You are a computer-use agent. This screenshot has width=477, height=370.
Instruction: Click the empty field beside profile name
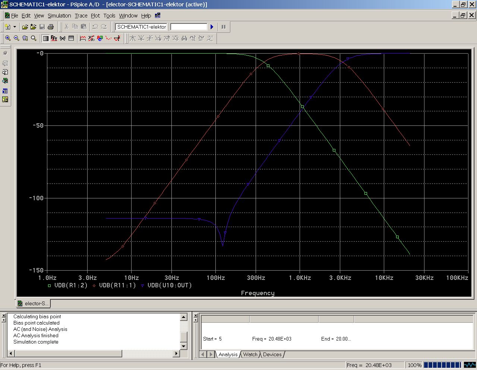point(189,27)
